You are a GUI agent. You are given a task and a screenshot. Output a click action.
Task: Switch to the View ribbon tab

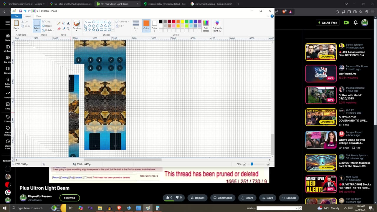[39, 16]
